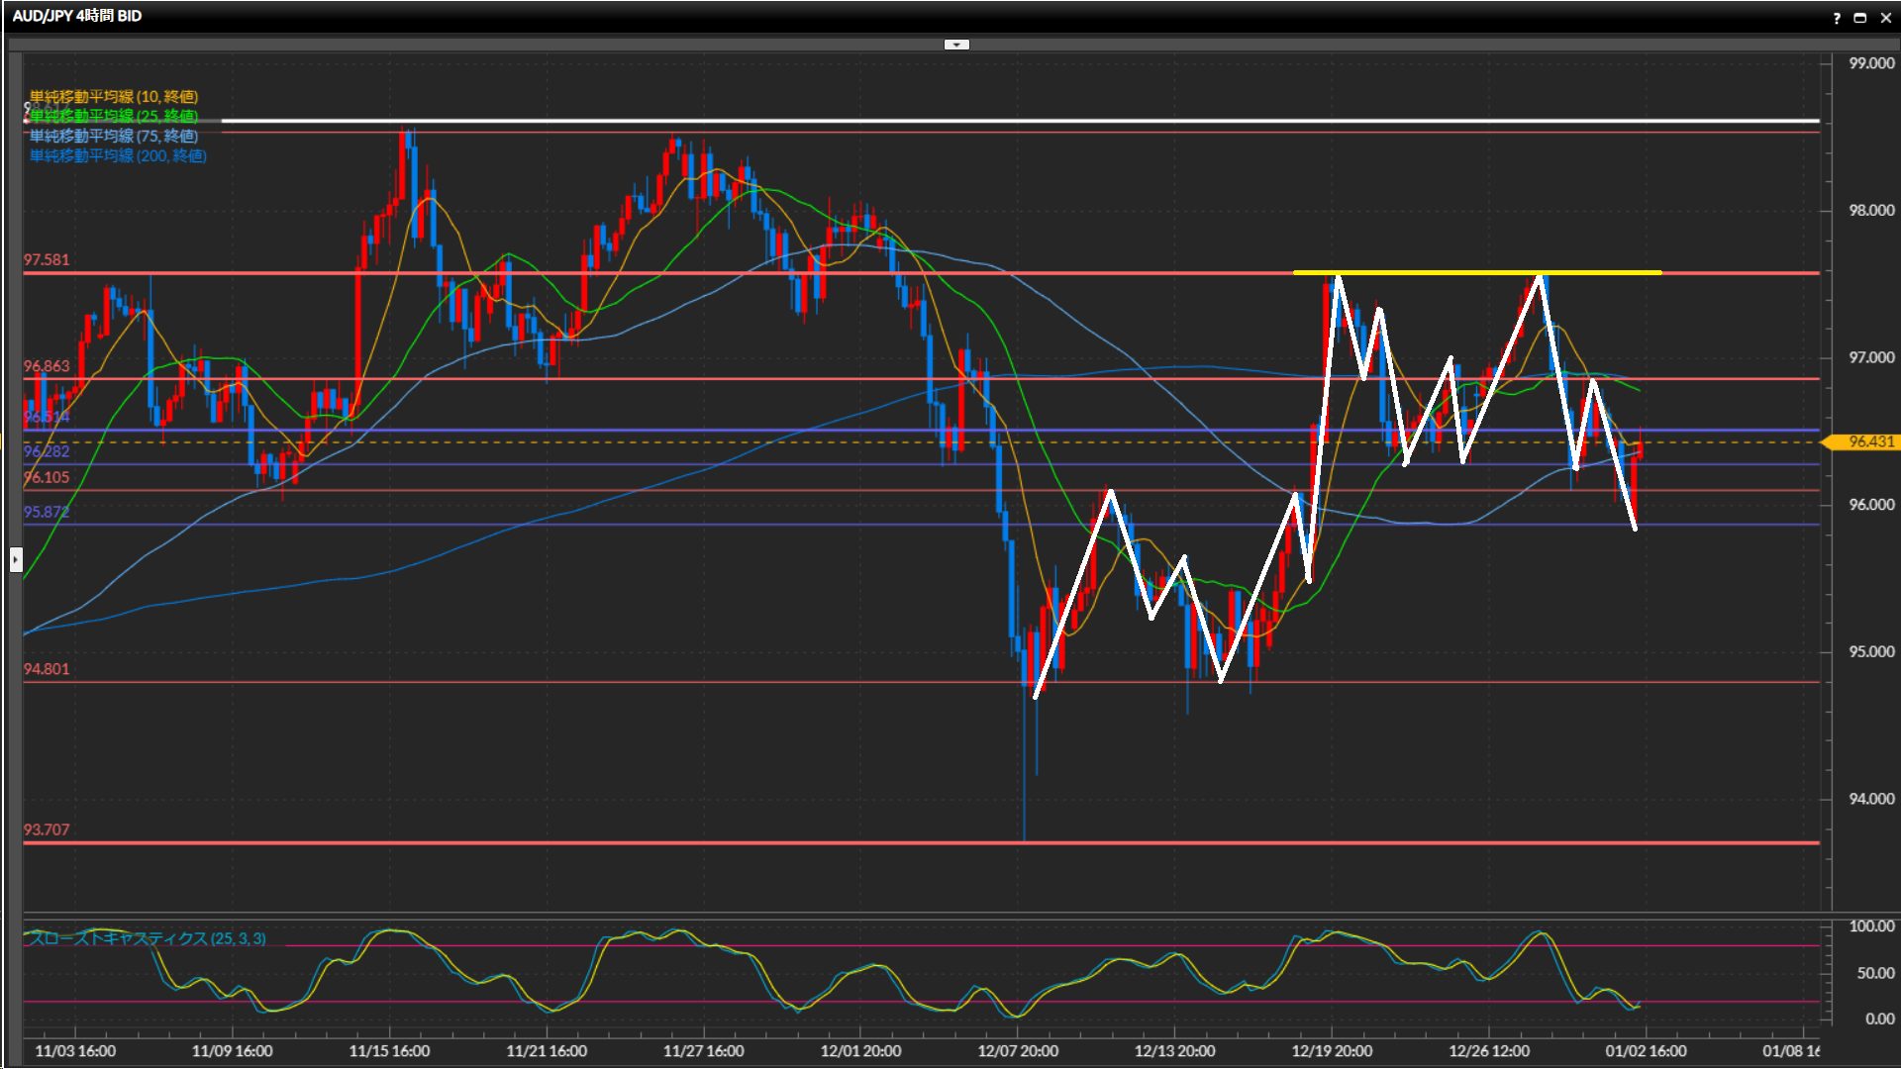The image size is (1901, 1069).
Task: Select the slow stochastics indicator label
Action: (x=149, y=938)
